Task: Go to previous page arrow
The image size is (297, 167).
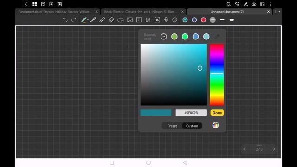Action: pyautogui.click(x=245, y=149)
